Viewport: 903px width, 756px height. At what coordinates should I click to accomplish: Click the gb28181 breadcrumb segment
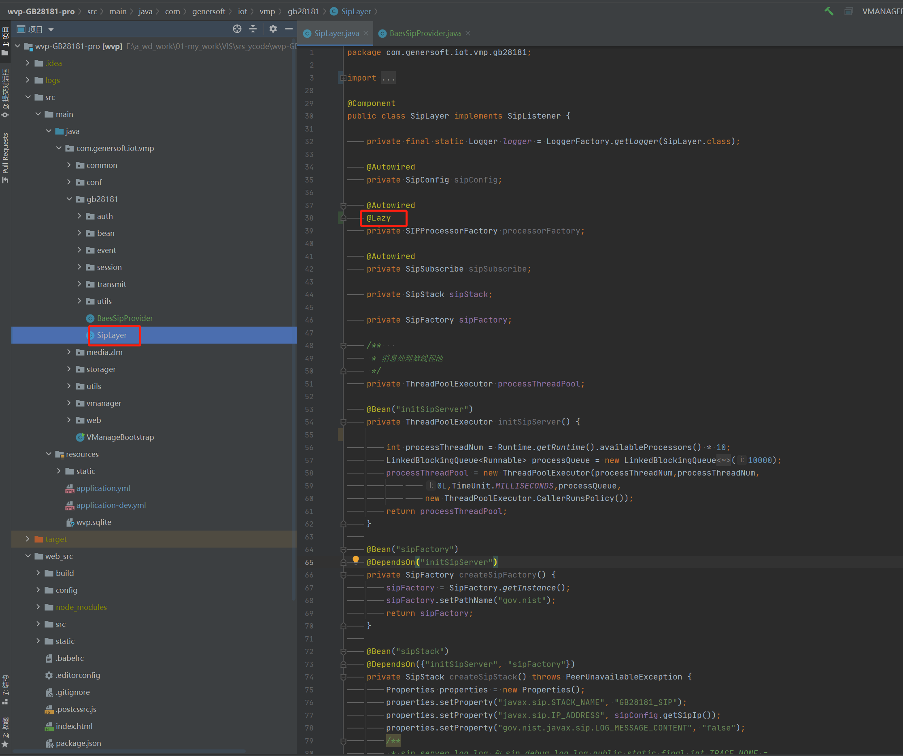pos(303,11)
